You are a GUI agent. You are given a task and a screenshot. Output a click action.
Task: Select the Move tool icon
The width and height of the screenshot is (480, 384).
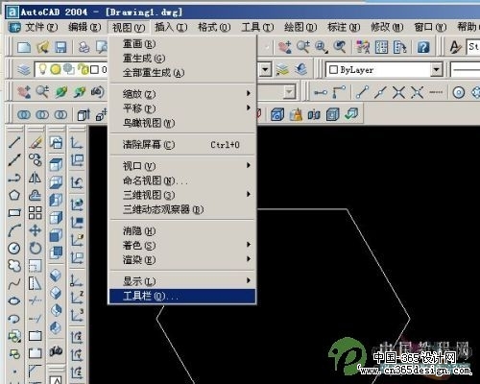click(36, 230)
